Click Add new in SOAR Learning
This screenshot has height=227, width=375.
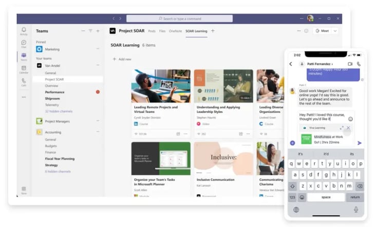[122, 59]
